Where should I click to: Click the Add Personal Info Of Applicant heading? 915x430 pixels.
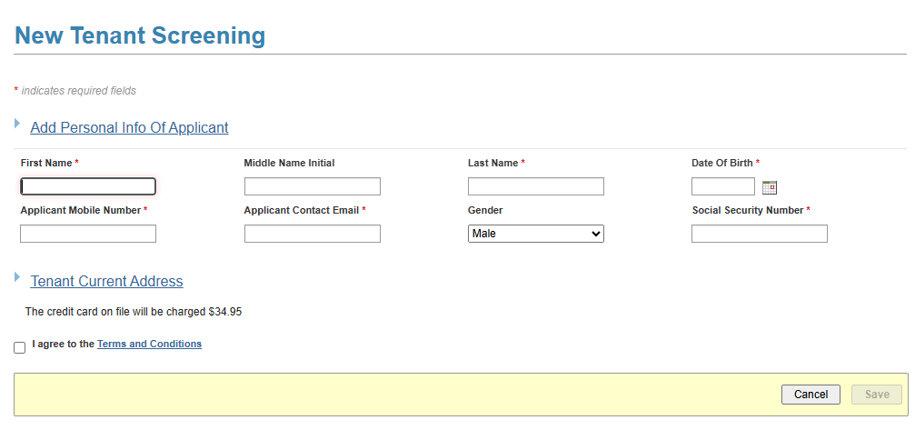[x=129, y=128]
